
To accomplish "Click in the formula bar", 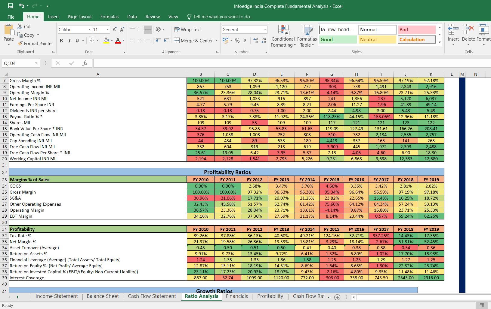I will pos(292,63).
